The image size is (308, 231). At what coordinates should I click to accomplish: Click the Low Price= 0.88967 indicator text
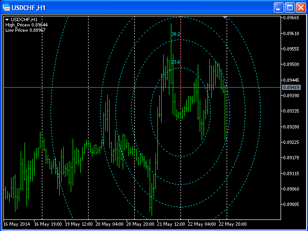(26, 30)
